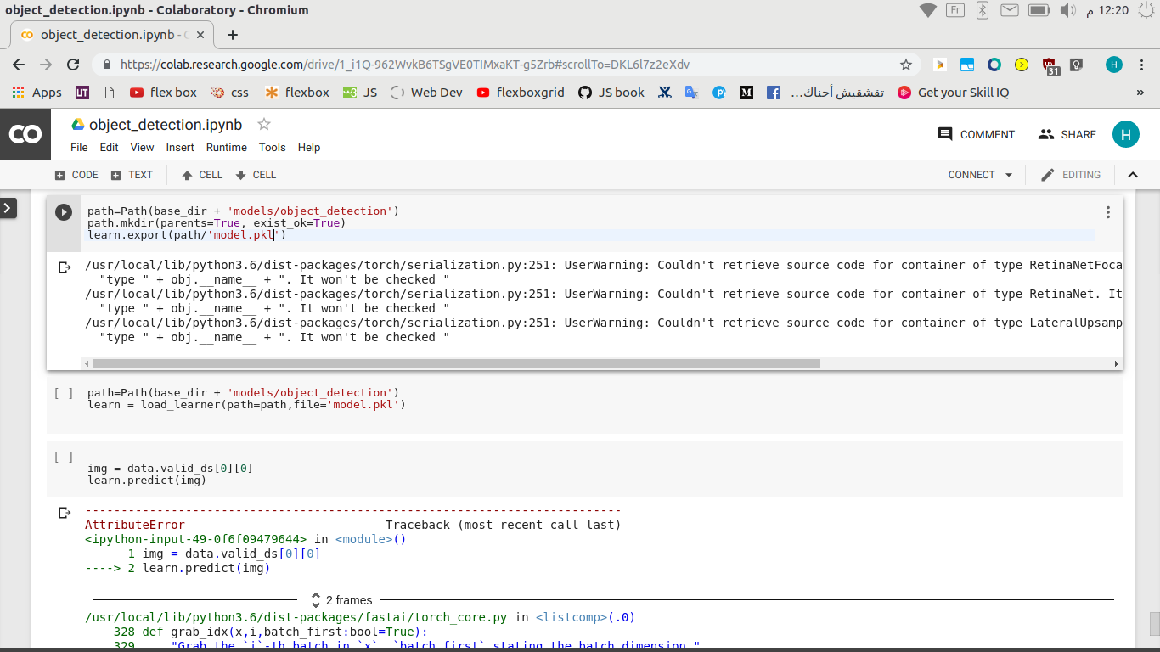This screenshot has width=1160, height=652.
Task: Open the Colab CO logo home
Action: pyautogui.click(x=25, y=134)
